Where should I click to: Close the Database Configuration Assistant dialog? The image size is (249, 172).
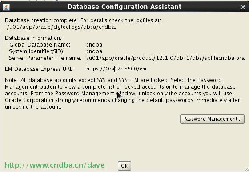coord(243,7)
